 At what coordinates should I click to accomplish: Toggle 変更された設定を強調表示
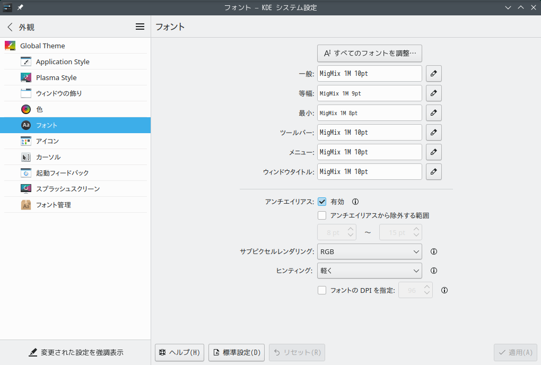coord(75,353)
